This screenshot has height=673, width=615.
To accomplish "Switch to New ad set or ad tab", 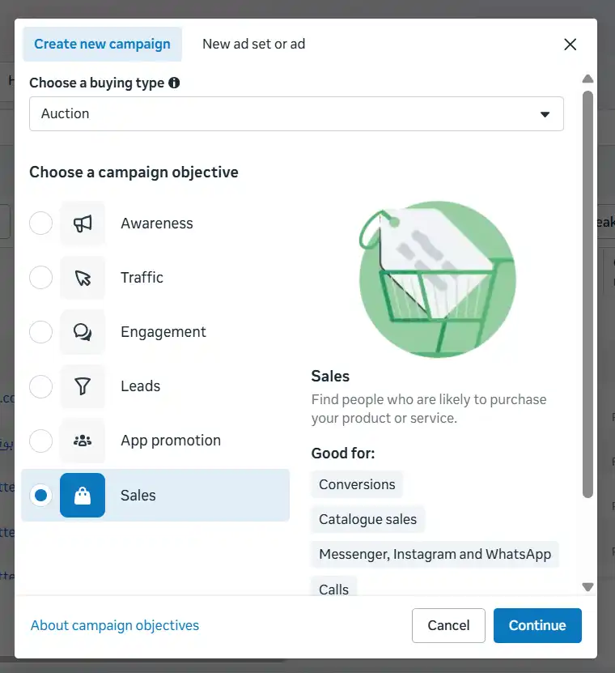I will click(x=254, y=45).
